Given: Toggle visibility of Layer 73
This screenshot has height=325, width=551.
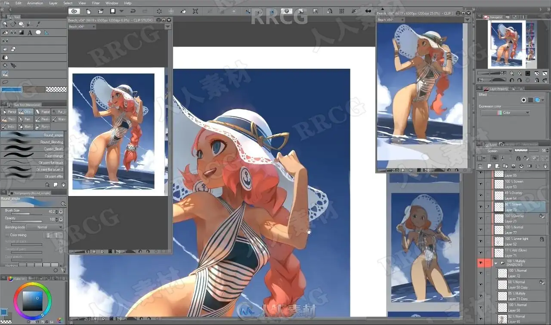Looking at the screenshot, I should 481,207.
